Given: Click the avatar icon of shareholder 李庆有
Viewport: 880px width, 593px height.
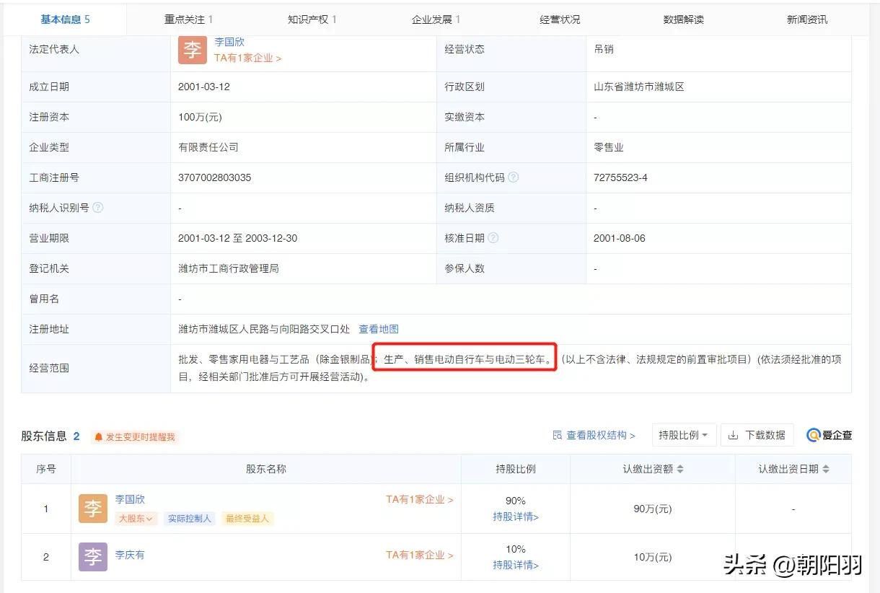Looking at the screenshot, I should click(x=92, y=557).
